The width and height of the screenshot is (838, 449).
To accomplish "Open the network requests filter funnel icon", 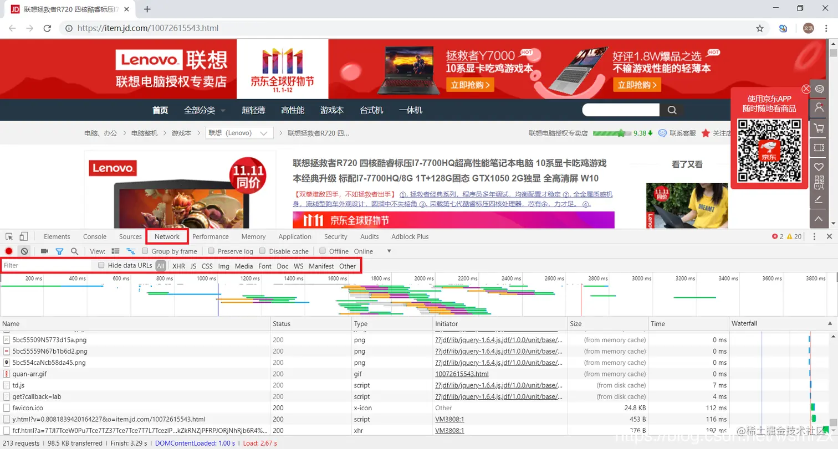I will 59,251.
